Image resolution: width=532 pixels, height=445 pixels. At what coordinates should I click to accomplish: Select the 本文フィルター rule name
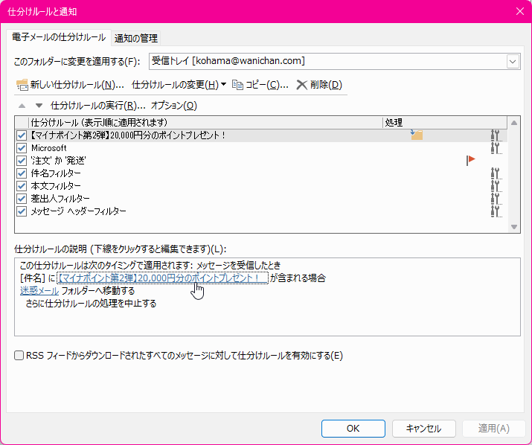(56, 186)
